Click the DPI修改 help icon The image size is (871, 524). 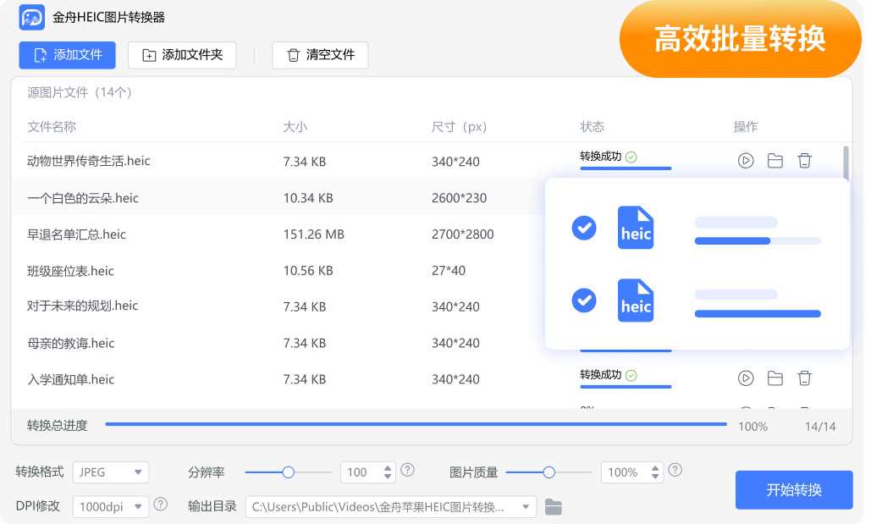click(160, 505)
